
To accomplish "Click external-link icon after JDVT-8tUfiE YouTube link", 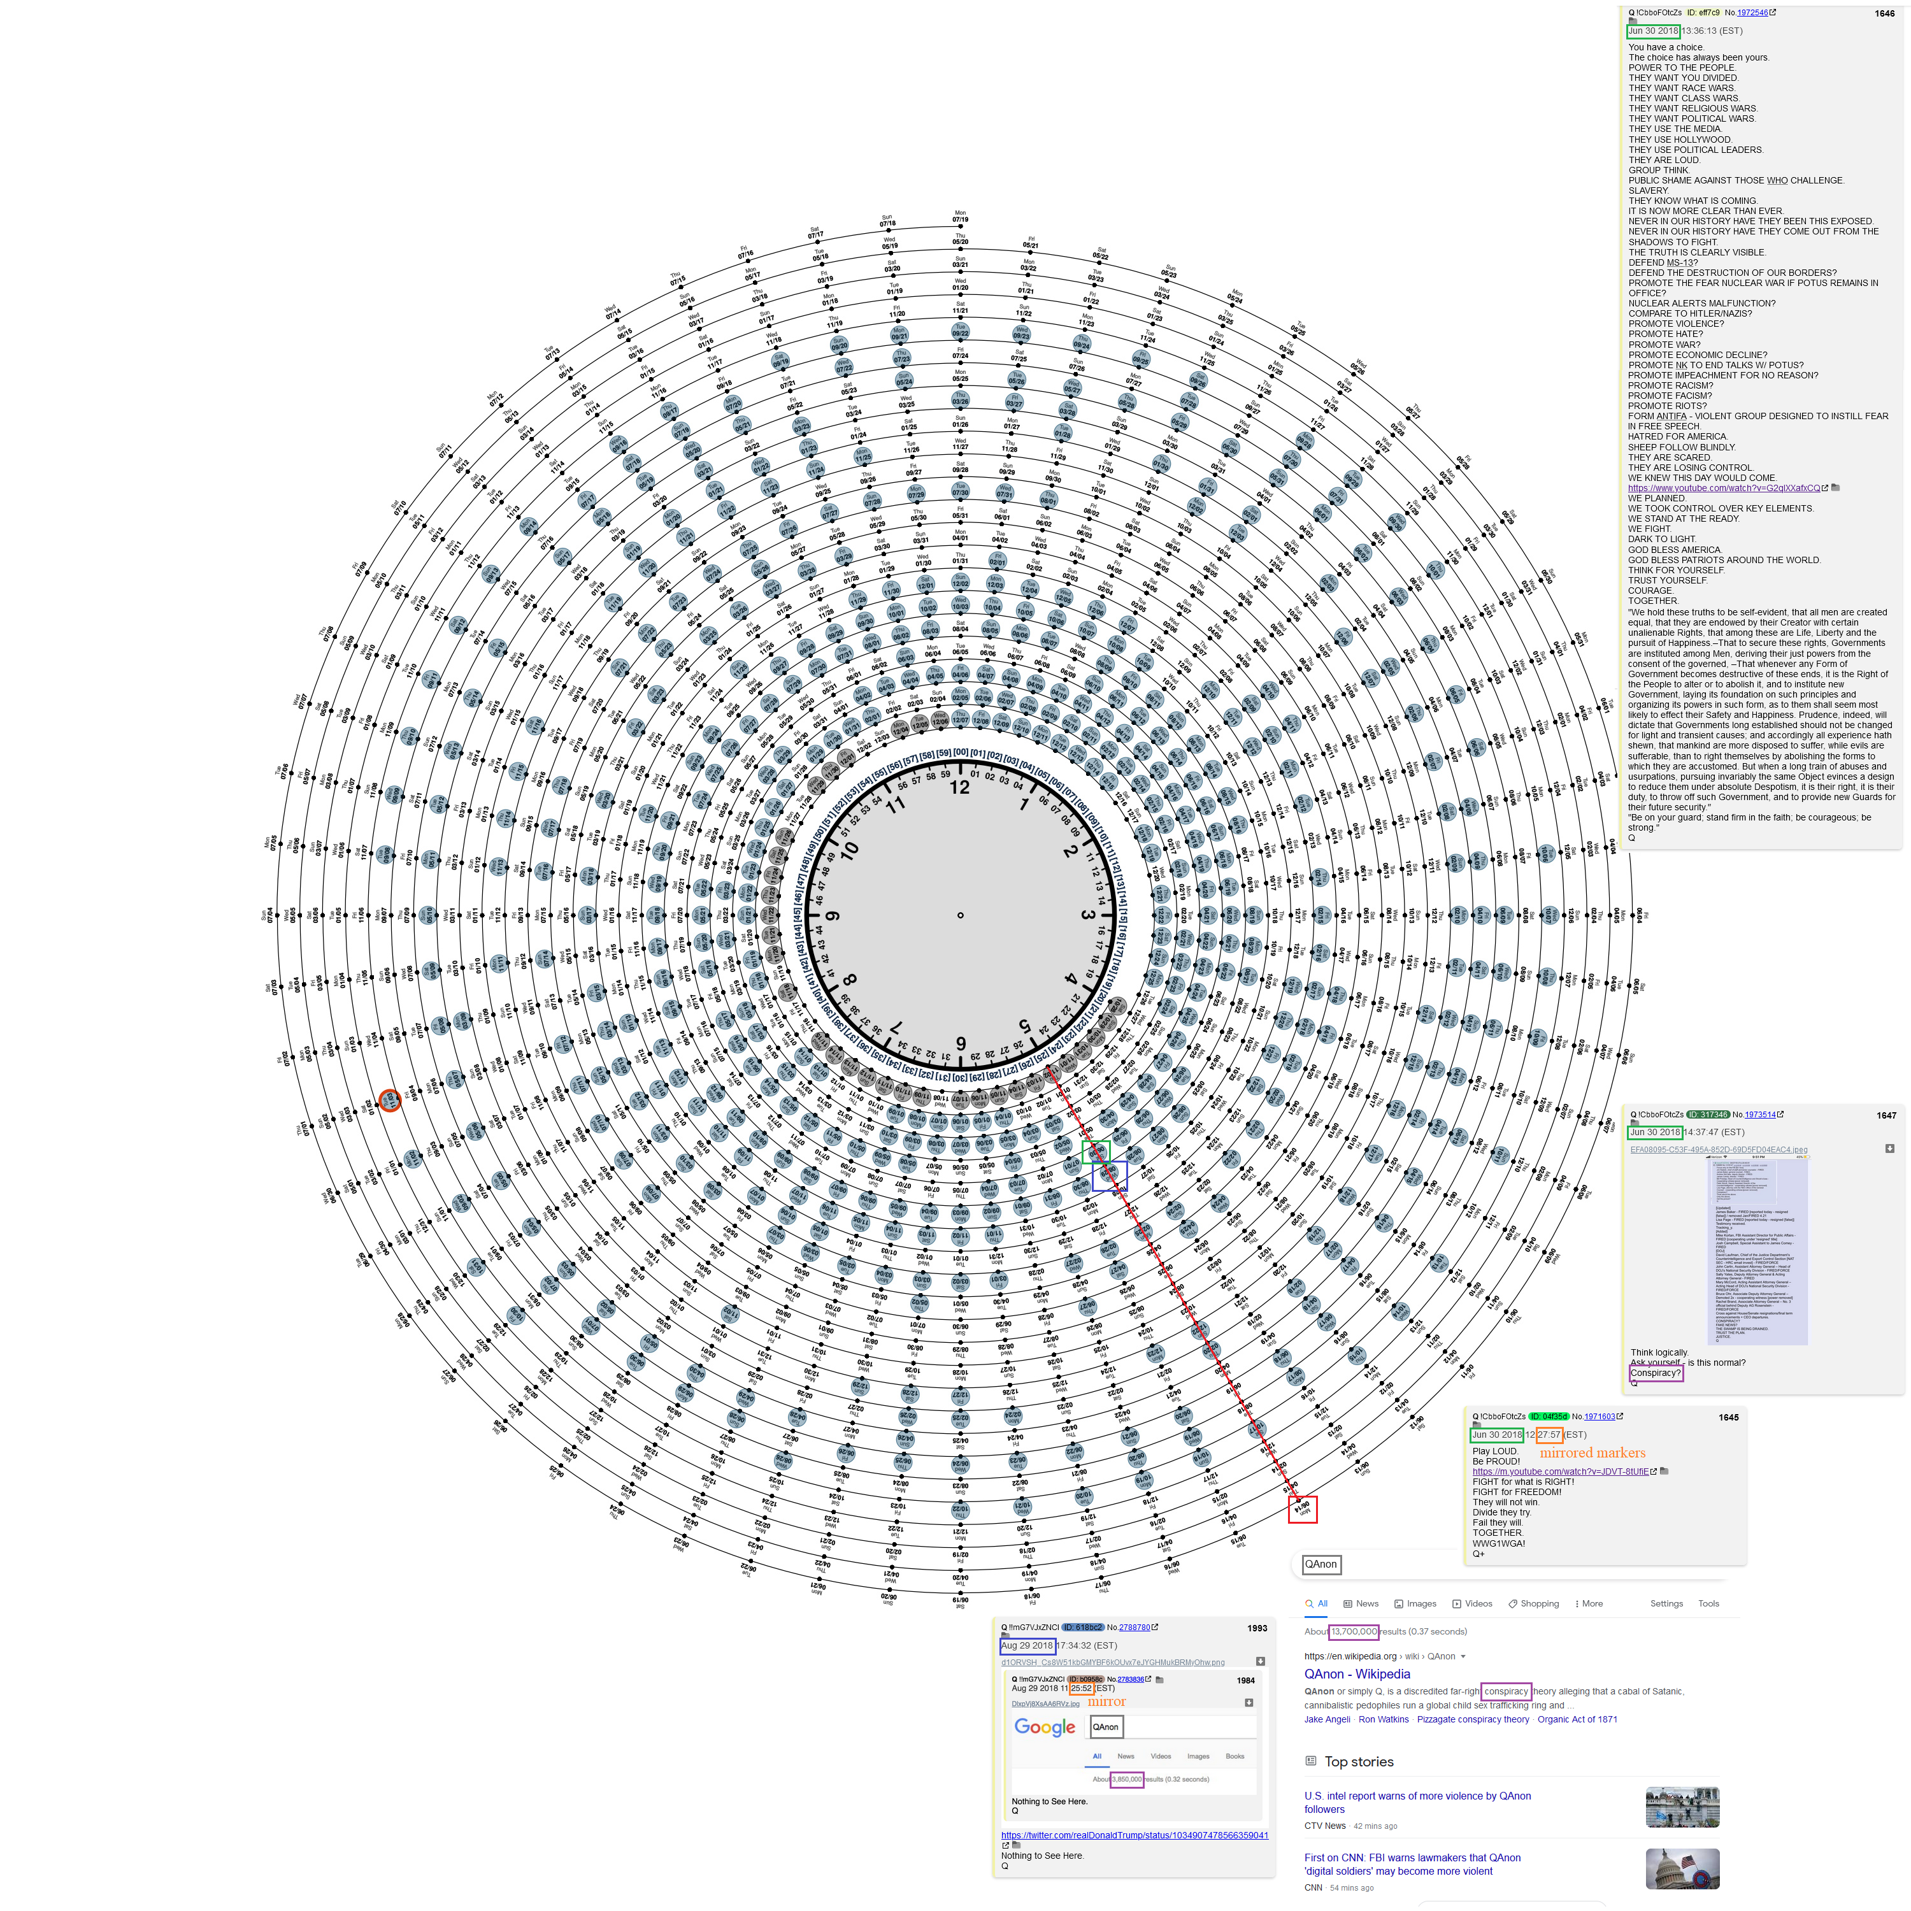I will [x=1654, y=1472].
